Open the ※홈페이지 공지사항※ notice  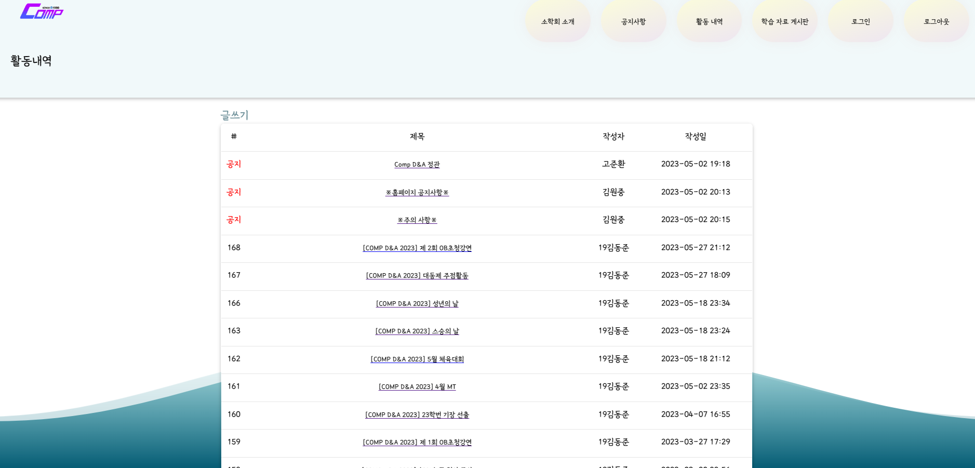[417, 193]
